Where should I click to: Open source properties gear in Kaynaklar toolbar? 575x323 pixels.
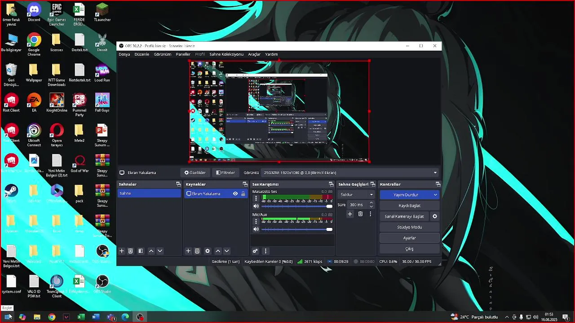[208, 251]
